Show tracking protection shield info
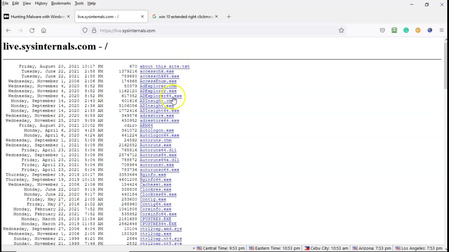This screenshot has height=252, width=449. (x=85, y=30)
